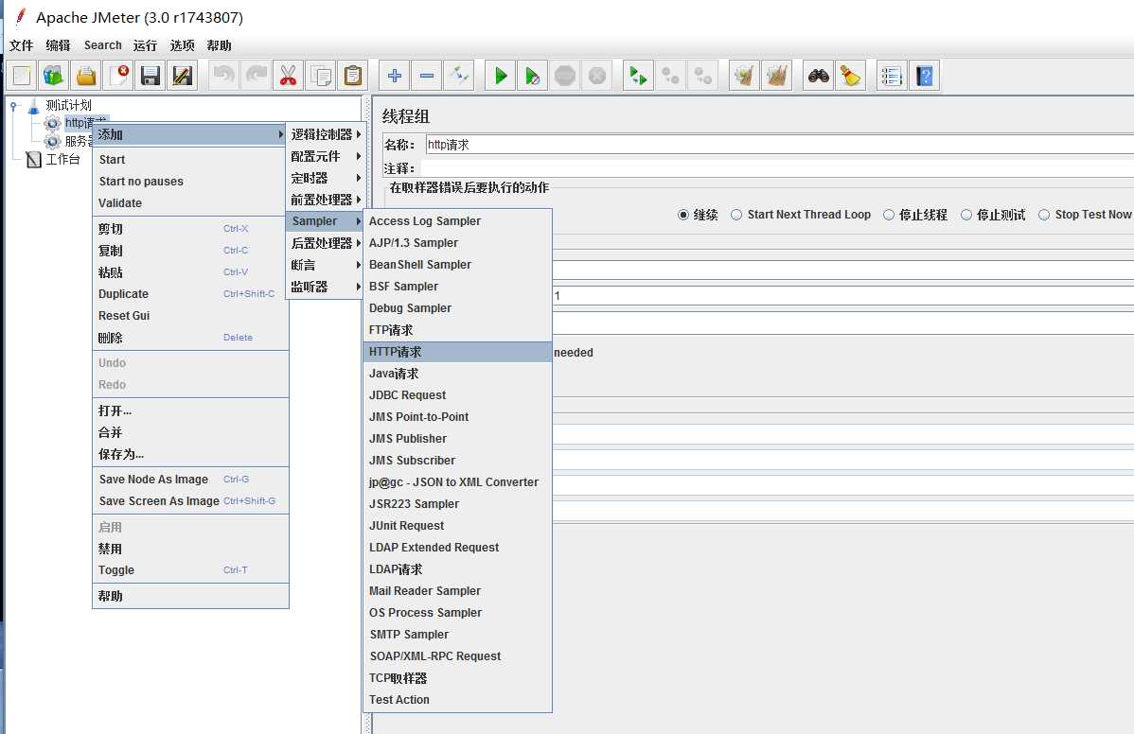1134x734 pixels.
Task: Open the 运行 menu
Action: 145,45
